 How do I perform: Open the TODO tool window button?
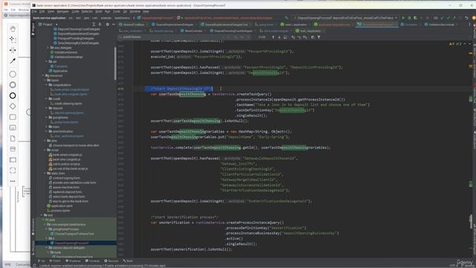[55, 261]
